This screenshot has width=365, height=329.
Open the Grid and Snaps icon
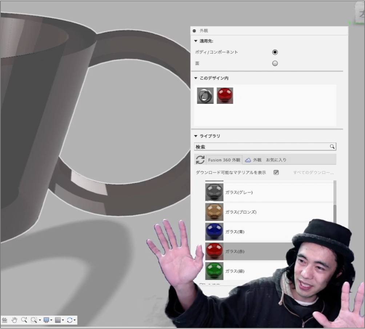(58, 320)
